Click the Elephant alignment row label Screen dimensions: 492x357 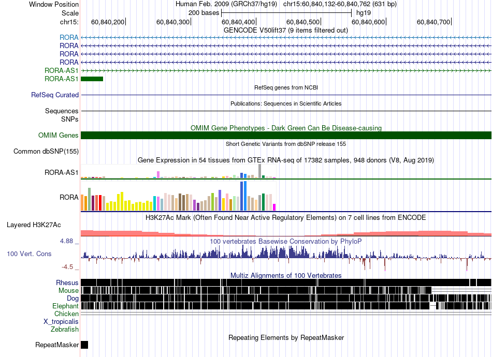[x=65, y=306]
